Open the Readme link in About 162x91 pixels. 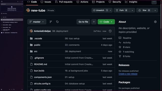(125, 38)
